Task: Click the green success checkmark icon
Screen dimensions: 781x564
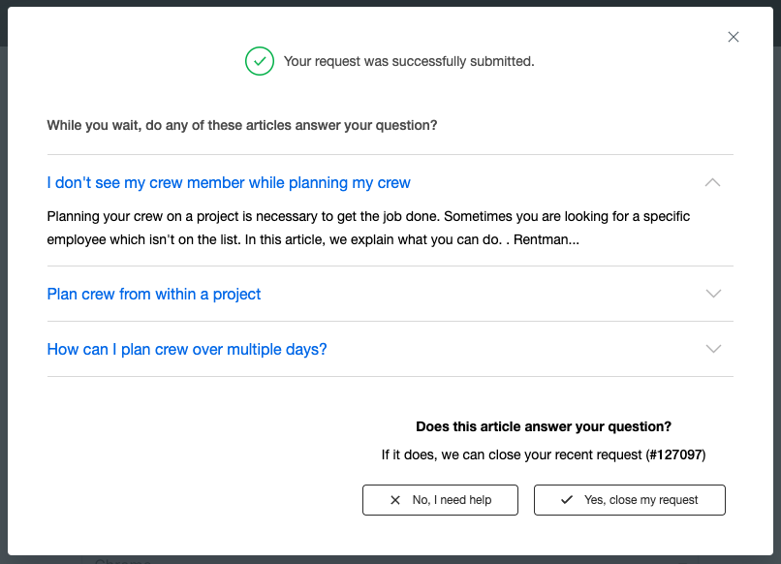Action: tap(260, 61)
